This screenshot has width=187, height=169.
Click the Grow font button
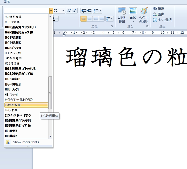tap(69, 11)
